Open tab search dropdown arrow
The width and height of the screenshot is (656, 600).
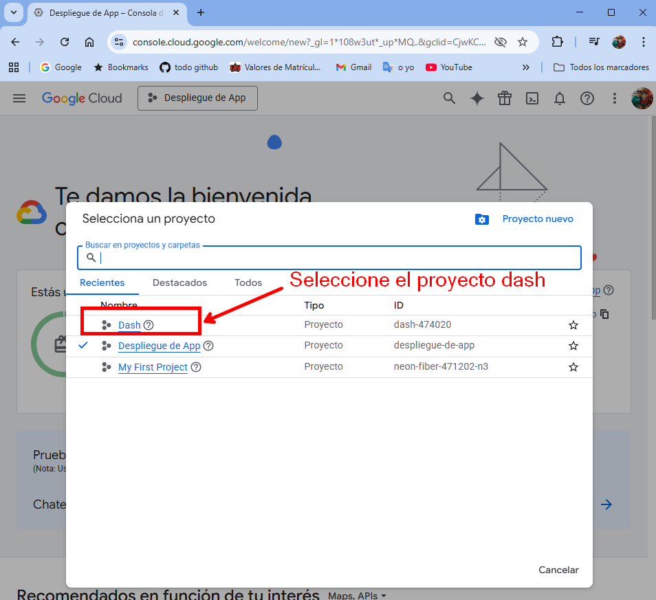(x=14, y=12)
